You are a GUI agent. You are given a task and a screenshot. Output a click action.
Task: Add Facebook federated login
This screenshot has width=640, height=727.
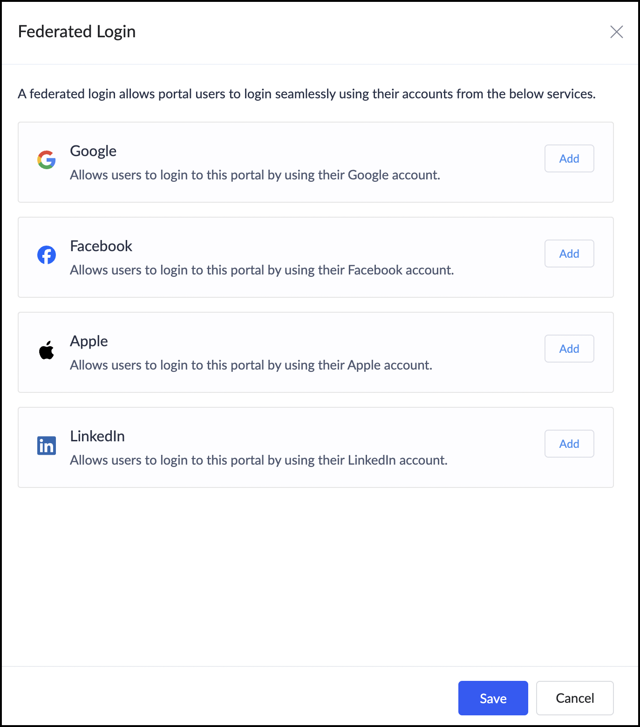[569, 254]
